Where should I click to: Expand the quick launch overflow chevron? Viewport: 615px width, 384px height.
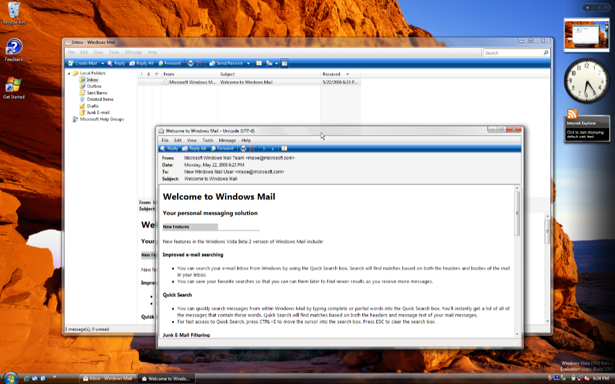click(54, 377)
